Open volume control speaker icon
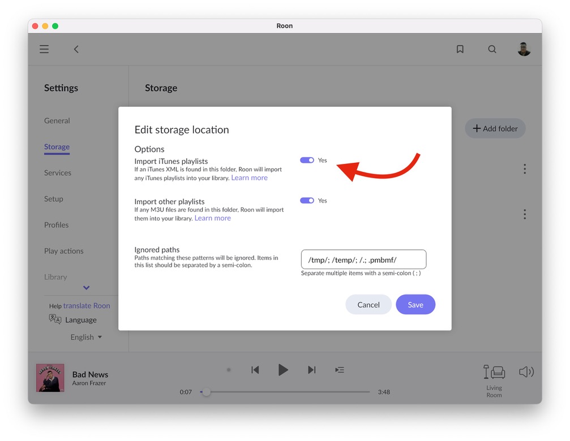The height and width of the screenshot is (441, 570). click(526, 371)
